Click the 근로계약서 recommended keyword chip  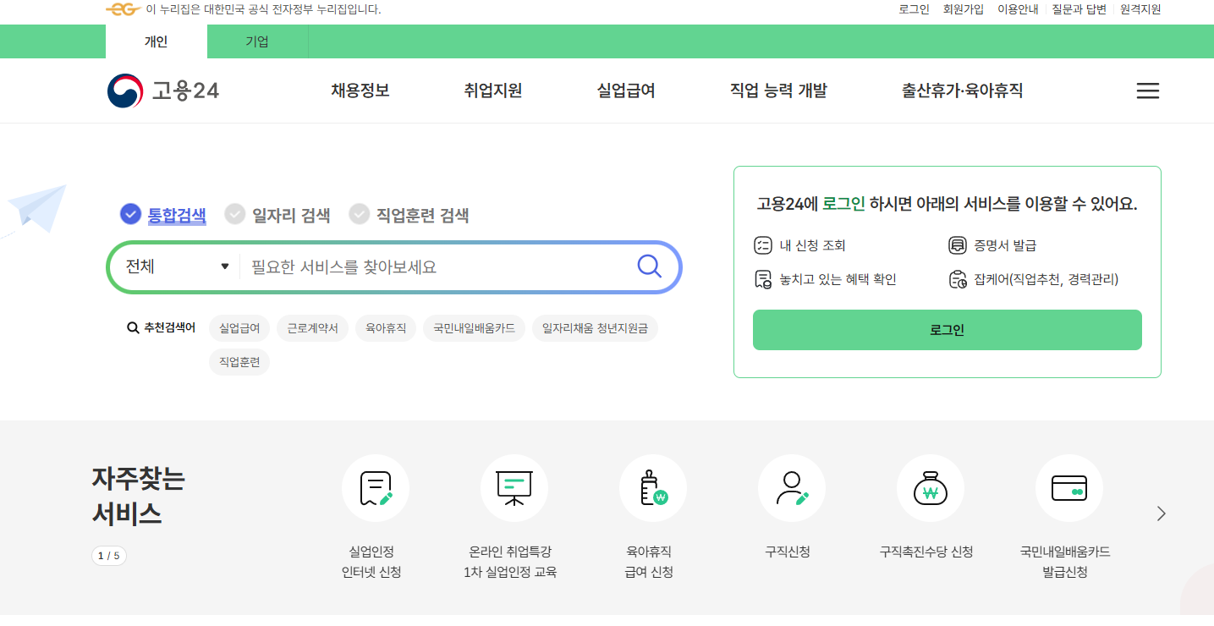coord(312,328)
